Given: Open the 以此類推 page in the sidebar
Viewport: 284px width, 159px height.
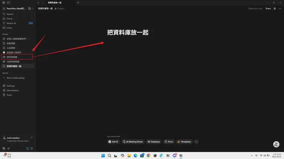Looking at the screenshot, I should [x=17, y=48].
